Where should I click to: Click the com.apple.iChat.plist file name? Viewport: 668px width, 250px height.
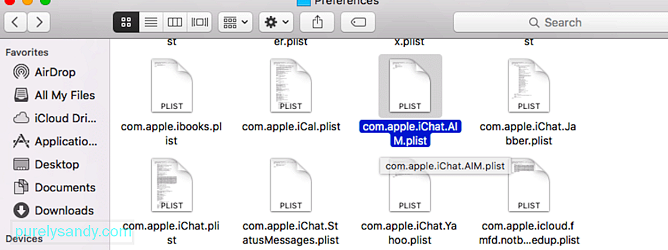(172, 233)
